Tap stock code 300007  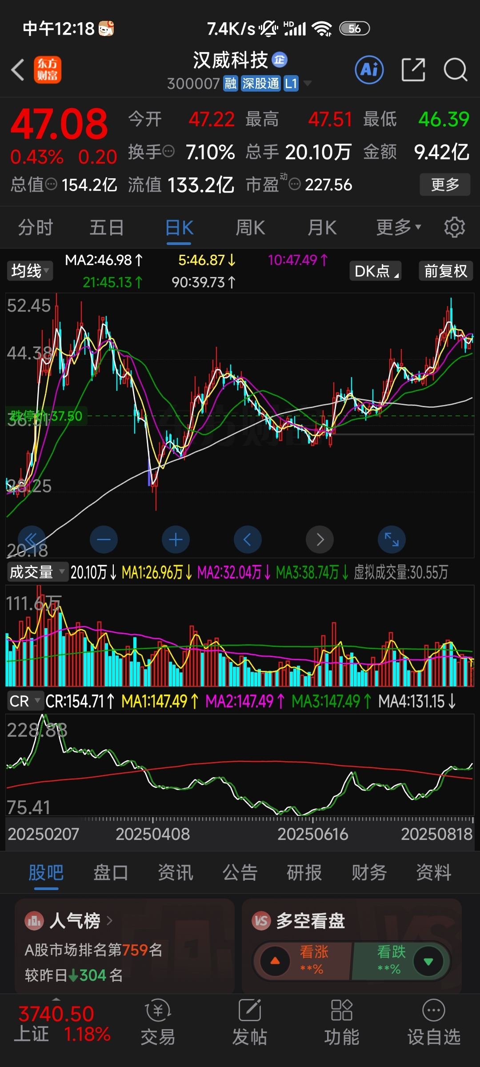pyautogui.click(x=193, y=83)
